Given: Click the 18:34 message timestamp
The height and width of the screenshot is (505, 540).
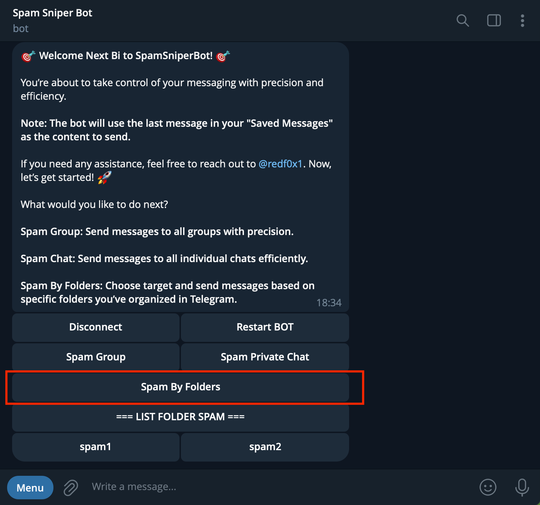Looking at the screenshot, I should [329, 303].
